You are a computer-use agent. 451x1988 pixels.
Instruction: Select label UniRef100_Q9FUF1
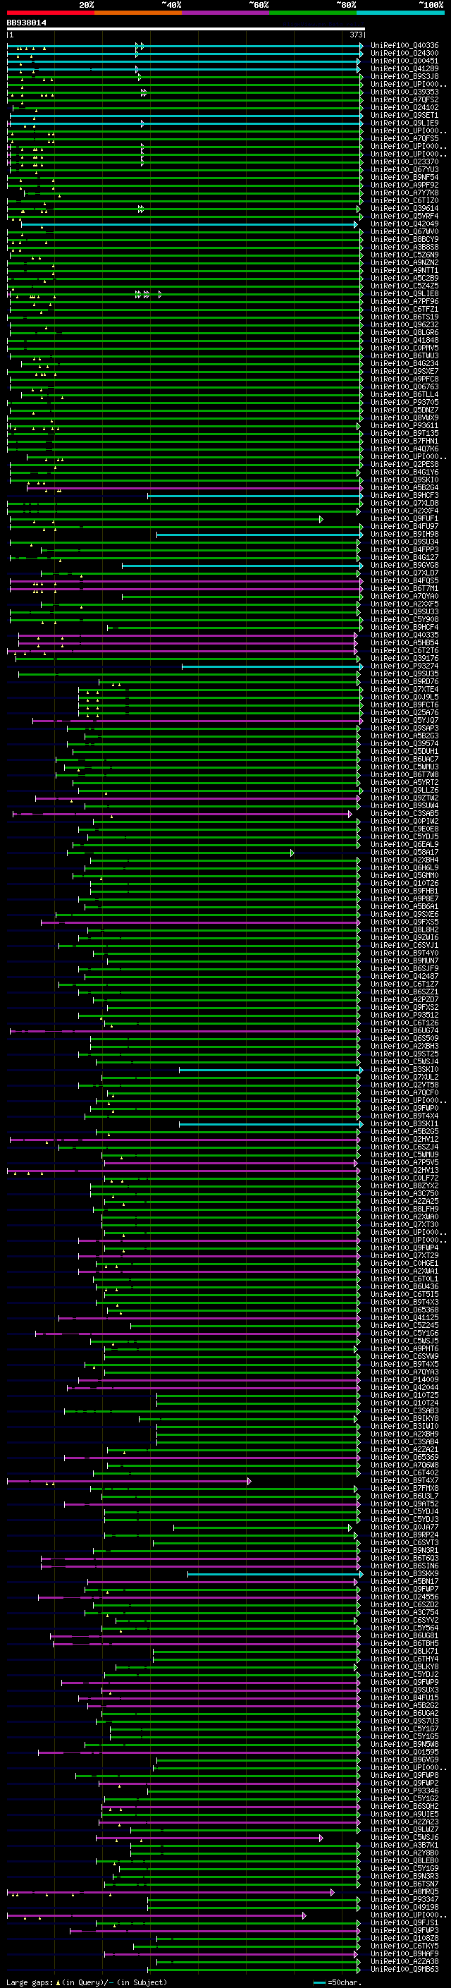[x=404, y=518]
